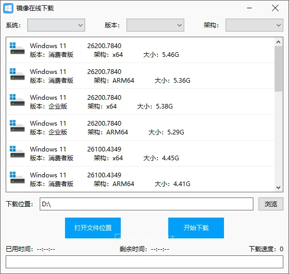Viewport: 289px width, 274px height.
Task: Click the 下载速度: 0 label
Action: pos(266,249)
